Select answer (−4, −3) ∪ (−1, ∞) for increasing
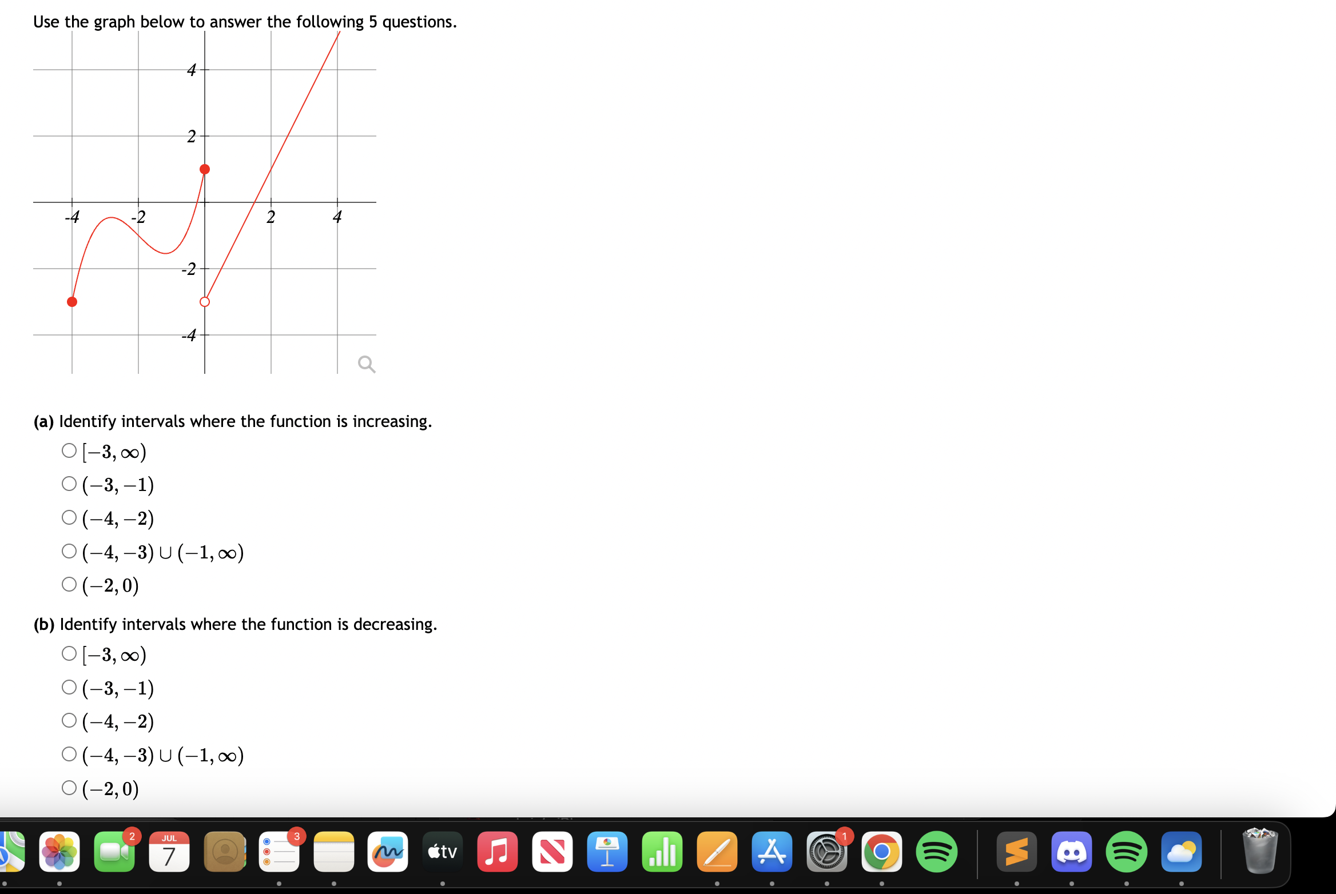 (x=69, y=550)
